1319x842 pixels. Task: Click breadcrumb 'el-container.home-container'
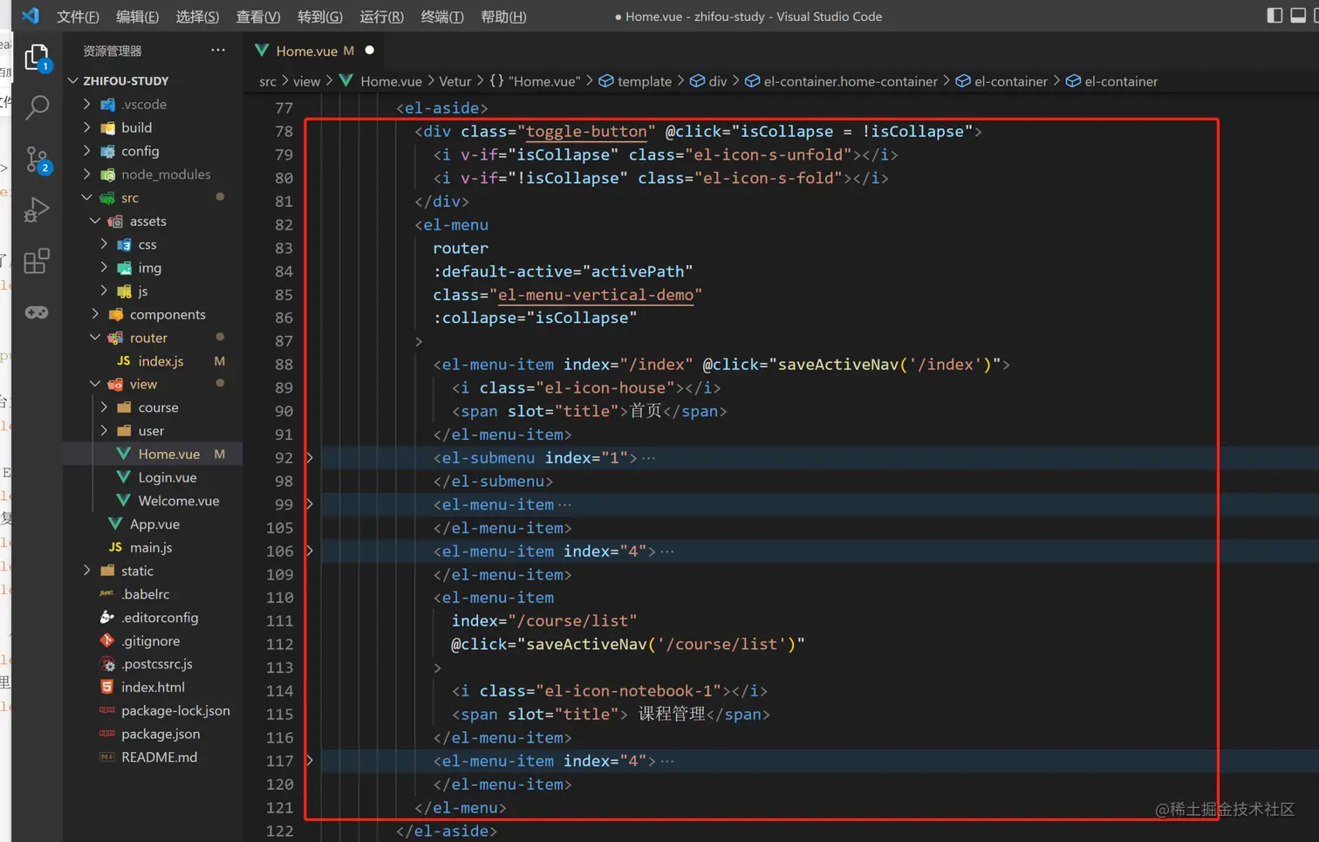[851, 81]
